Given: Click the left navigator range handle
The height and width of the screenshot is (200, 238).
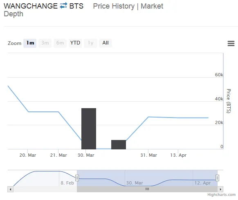Looking at the screenshot, I should point(77,178).
